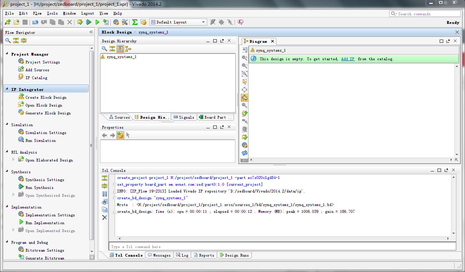Collapse Flow Navigator with double-chevron button
This screenshot has height=272, width=465.
click(91, 32)
